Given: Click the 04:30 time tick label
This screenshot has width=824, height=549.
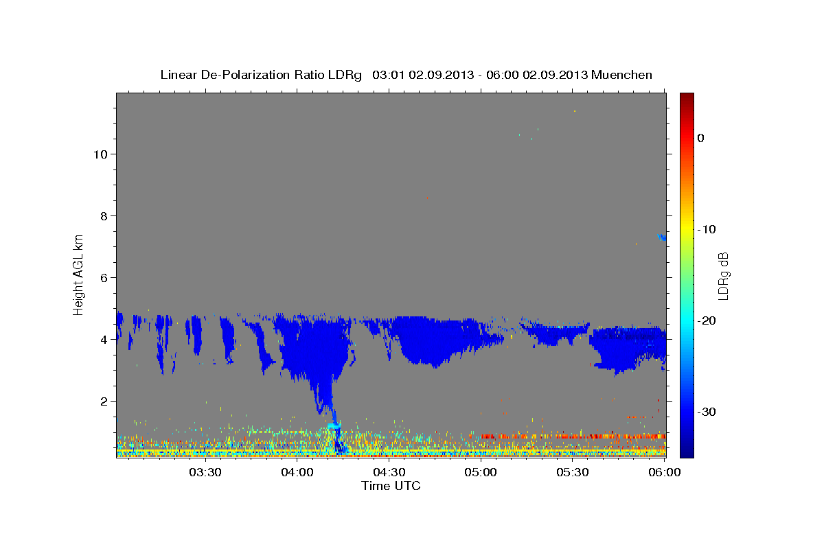Looking at the screenshot, I should point(389,472).
